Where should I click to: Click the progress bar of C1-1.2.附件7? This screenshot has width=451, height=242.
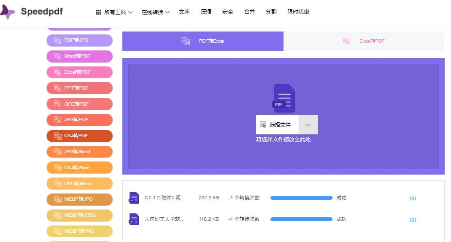pyautogui.click(x=301, y=198)
